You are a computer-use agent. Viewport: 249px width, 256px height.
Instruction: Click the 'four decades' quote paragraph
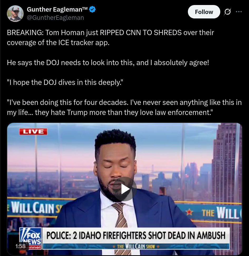pyautogui.click(x=124, y=107)
